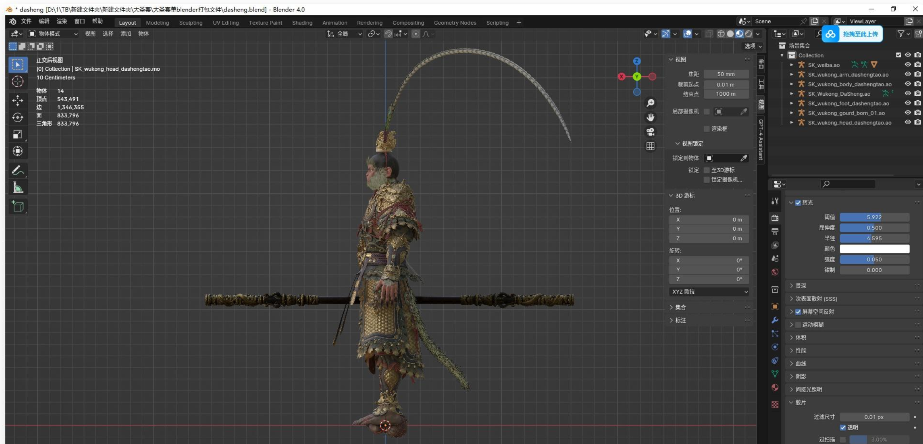Expand the SK_wukong_head_dashengtao.ao tree item

click(x=791, y=123)
